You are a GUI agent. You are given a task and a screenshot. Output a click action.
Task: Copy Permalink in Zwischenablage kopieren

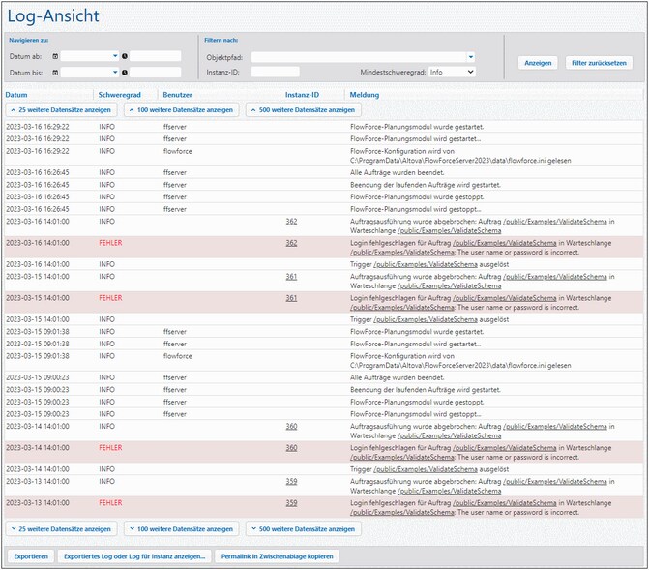[278, 556]
